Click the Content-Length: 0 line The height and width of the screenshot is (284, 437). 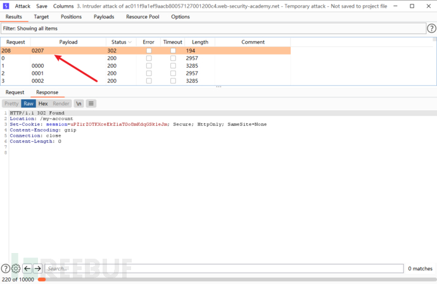(35, 142)
